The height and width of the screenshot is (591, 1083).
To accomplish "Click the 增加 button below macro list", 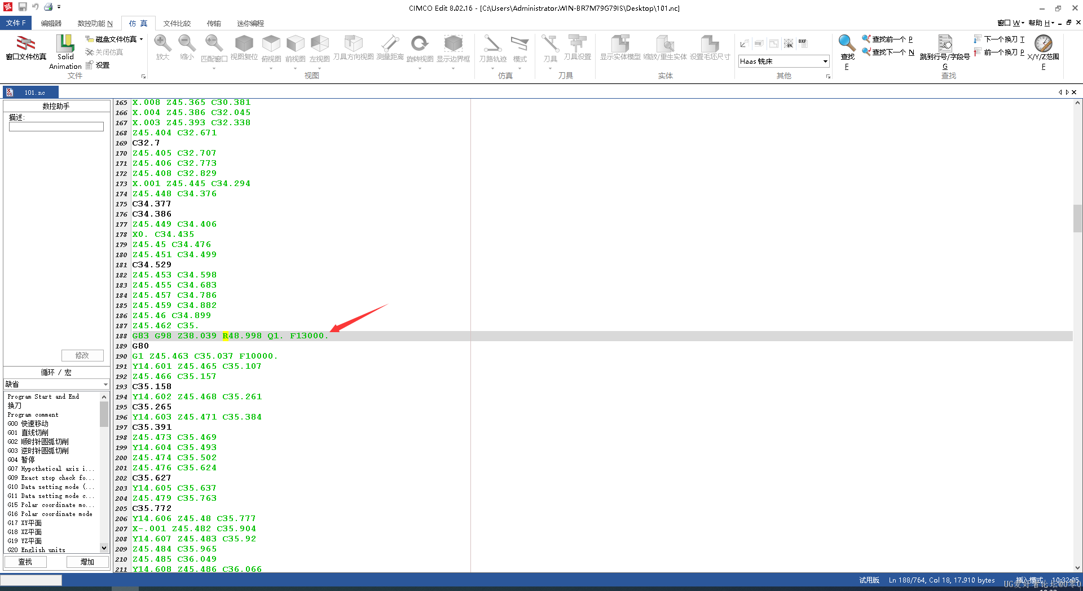I will click(87, 562).
